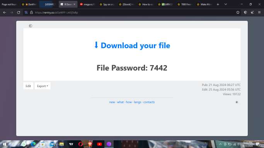Close the Download tab
The width and height of the screenshot is (264, 148).
pos(75,4)
